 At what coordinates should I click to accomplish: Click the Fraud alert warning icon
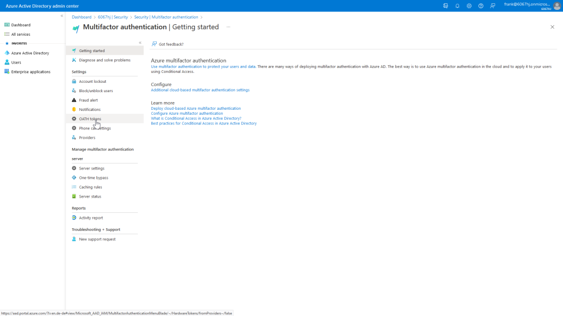pos(74,100)
